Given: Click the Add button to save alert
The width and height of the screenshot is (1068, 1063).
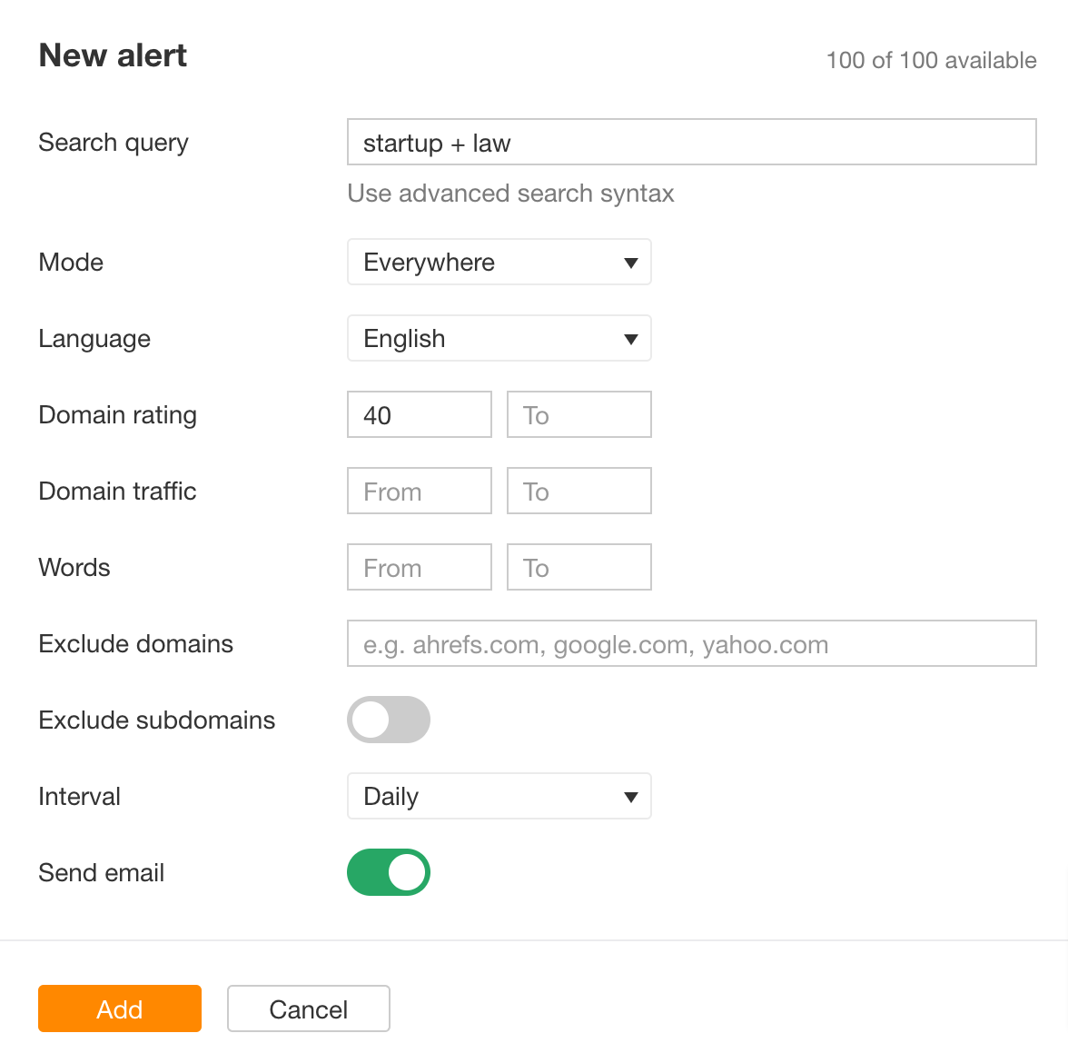Looking at the screenshot, I should pyautogui.click(x=119, y=1008).
